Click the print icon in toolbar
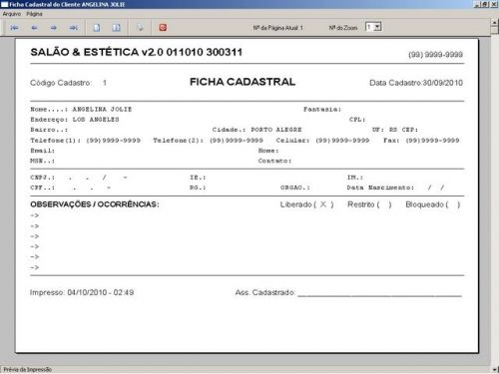This screenshot has width=499, height=374. [x=140, y=28]
